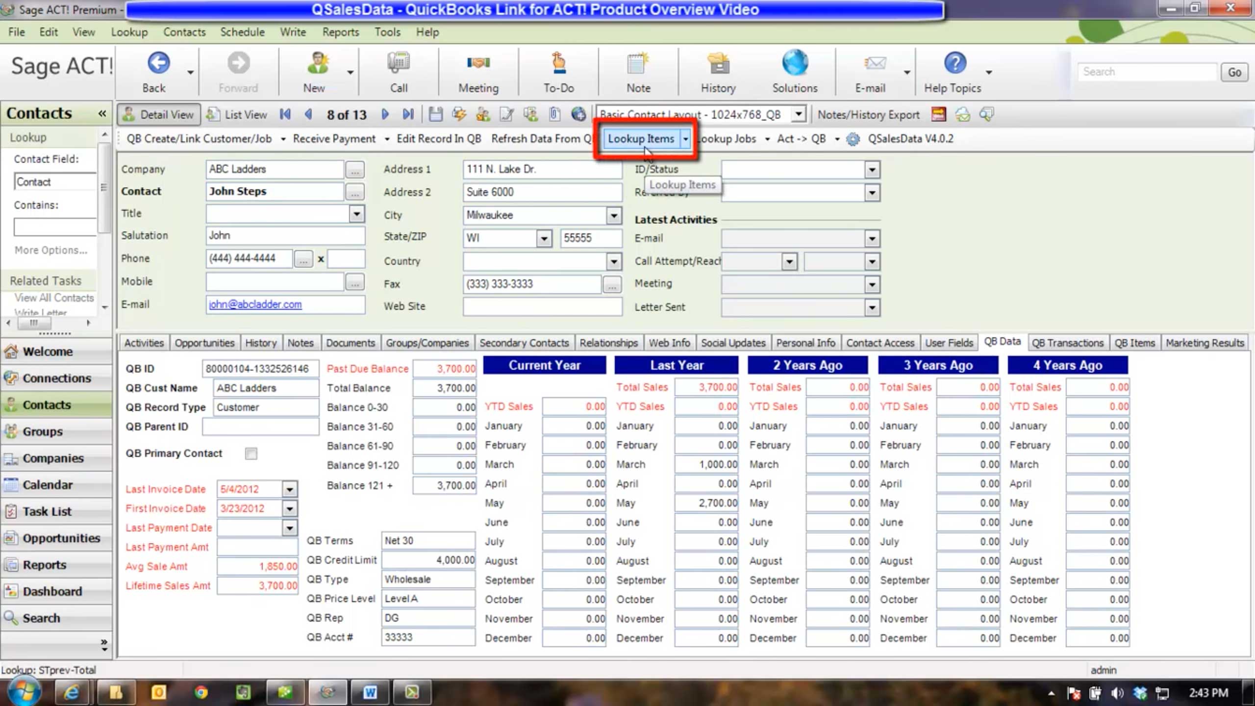Open Dashboard in navigation sidebar
Viewport: 1255px width, 706px height.
click(56, 591)
